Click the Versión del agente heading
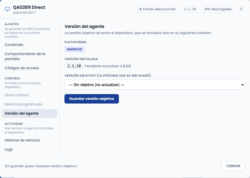The image size is (250, 178). (84, 26)
